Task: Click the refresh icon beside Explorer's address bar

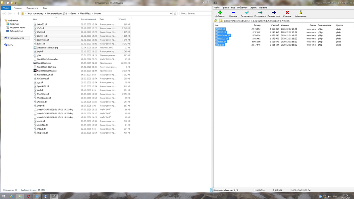Action: (x=175, y=14)
